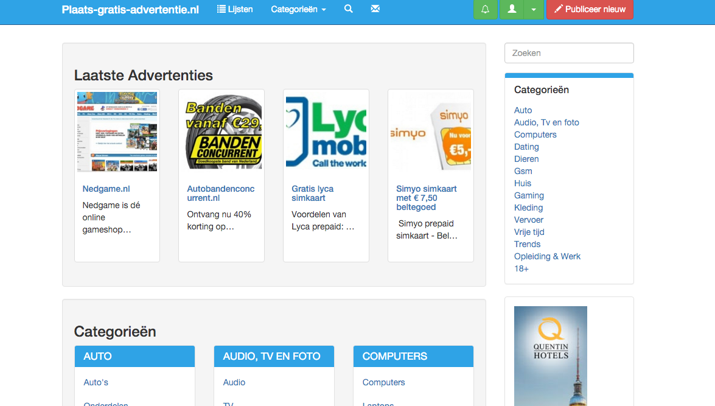The width and height of the screenshot is (715, 406).
Task: Expand the user account dropdown caret
Action: [x=534, y=9]
